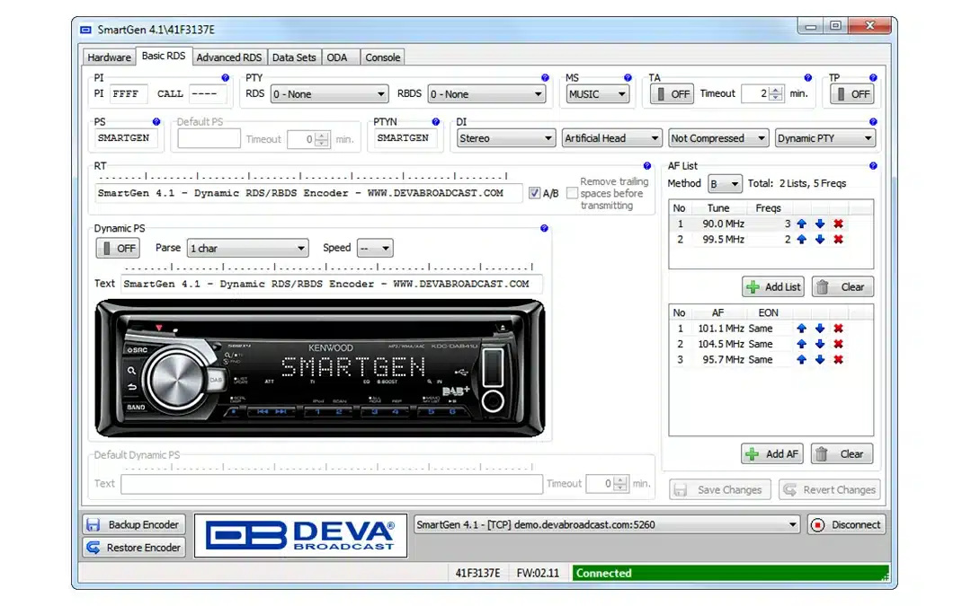Open help for TP section
The height and width of the screenshot is (606, 971).
[x=873, y=78]
